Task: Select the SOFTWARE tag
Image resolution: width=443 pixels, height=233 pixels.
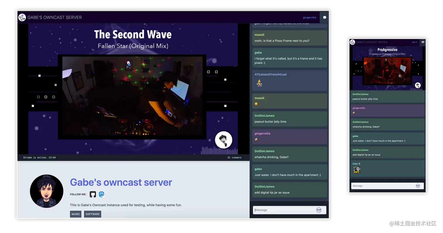Action: point(93,214)
